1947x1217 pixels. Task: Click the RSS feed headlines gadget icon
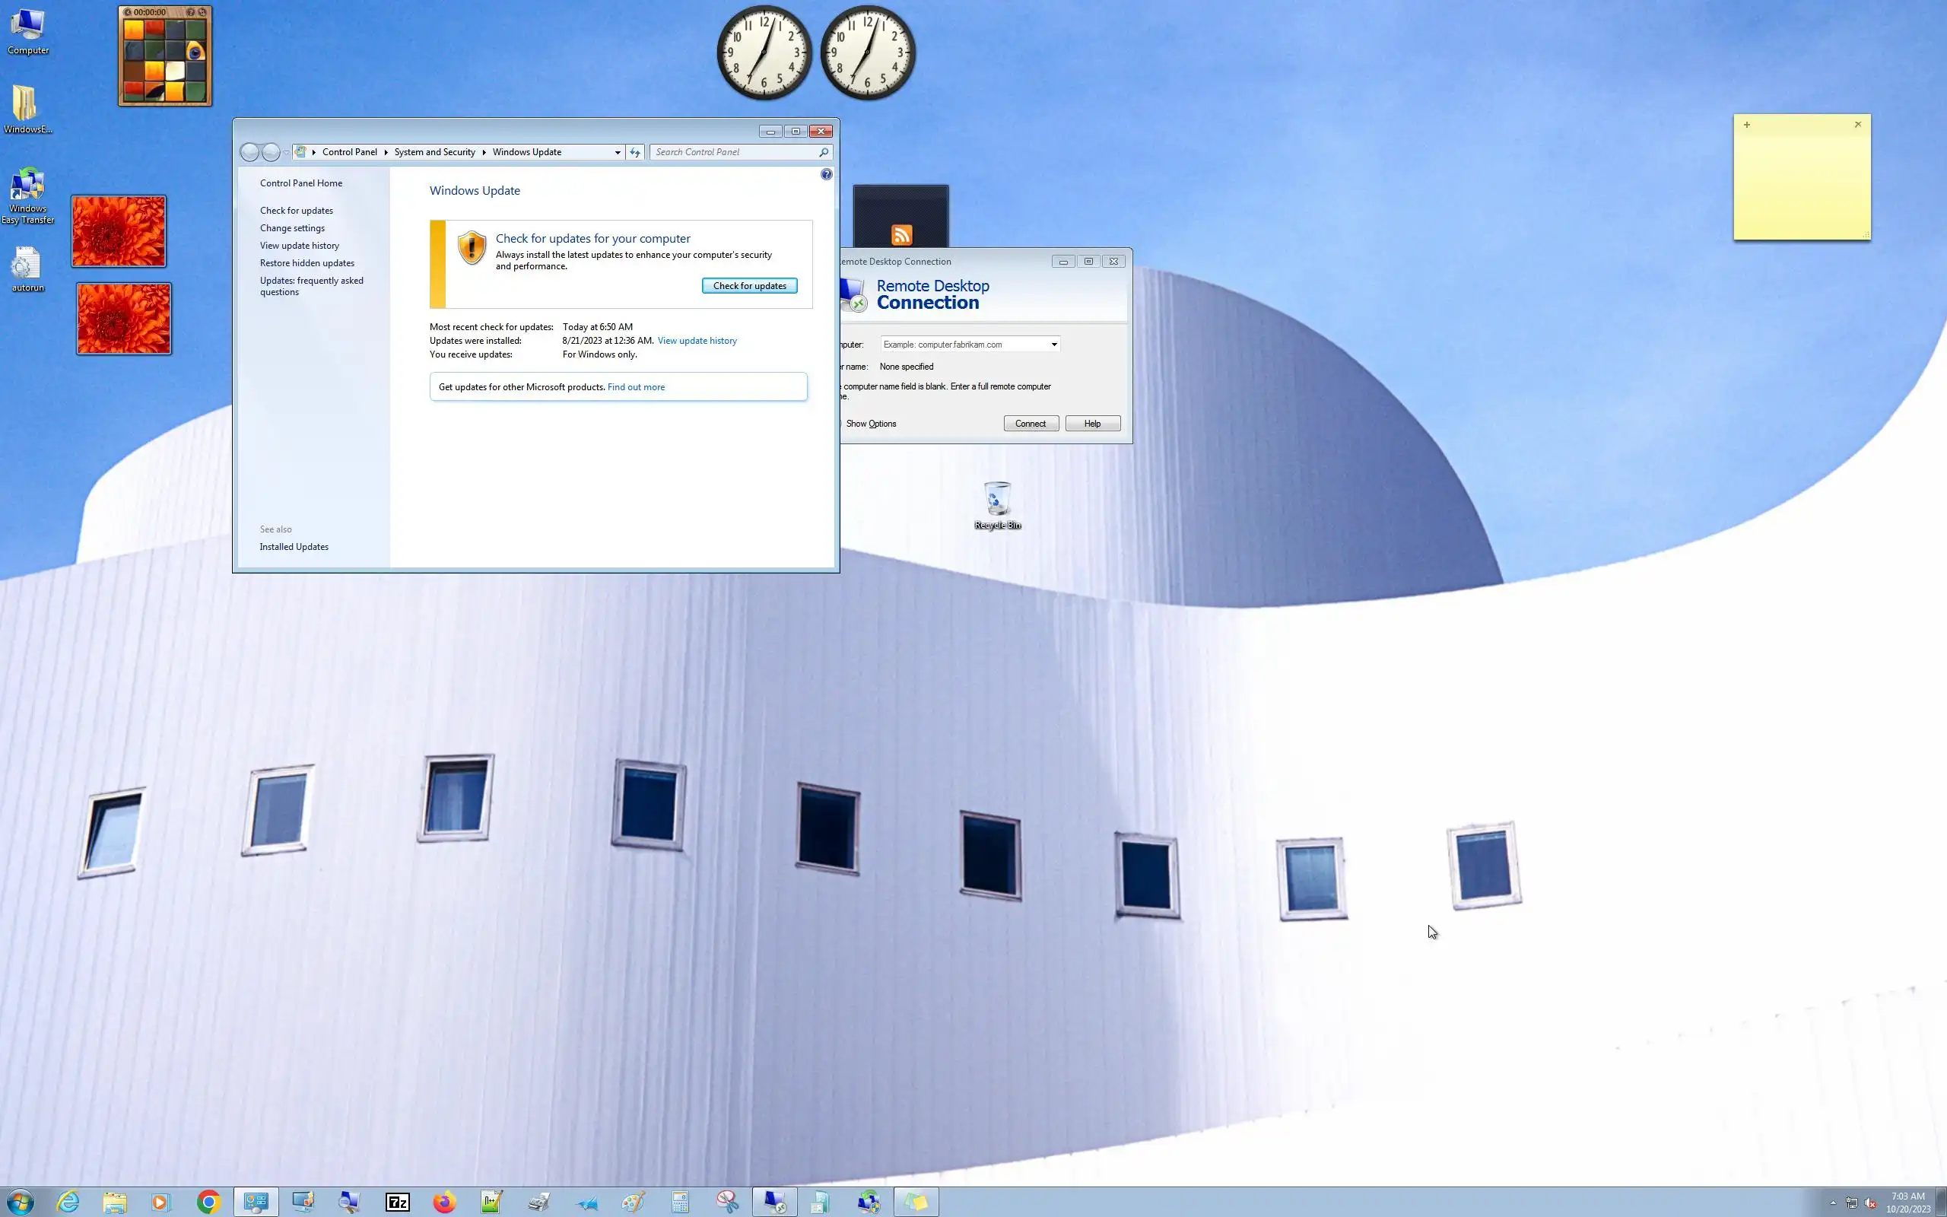[901, 234]
